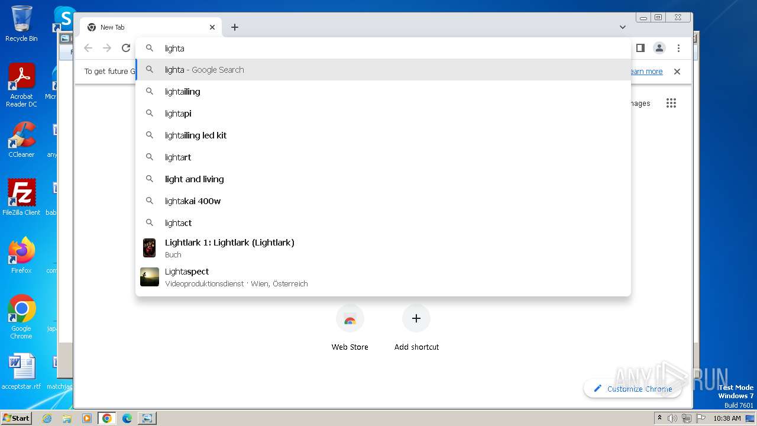
Task: Click the Lightlark book cover thumbnail
Action: pyautogui.click(x=149, y=248)
